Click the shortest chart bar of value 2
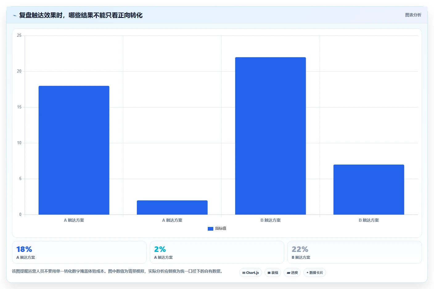This screenshot has width=434, height=289. click(172, 207)
